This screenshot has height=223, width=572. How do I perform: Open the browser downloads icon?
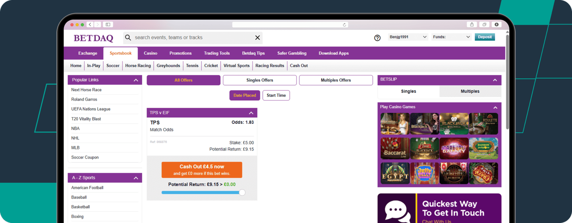coord(497,25)
